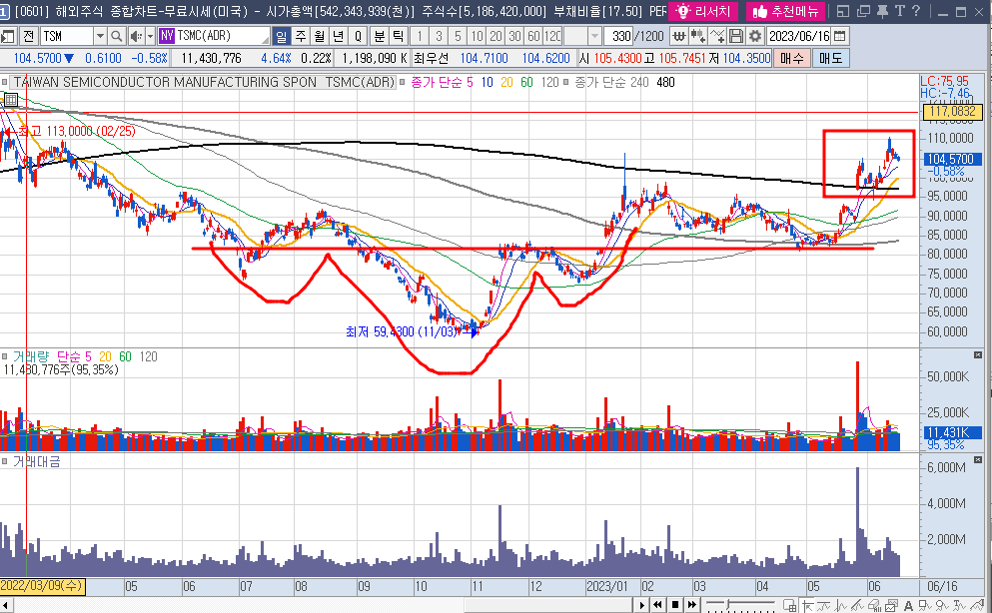
Task: Click the won currency conversion icon
Action: (679, 36)
